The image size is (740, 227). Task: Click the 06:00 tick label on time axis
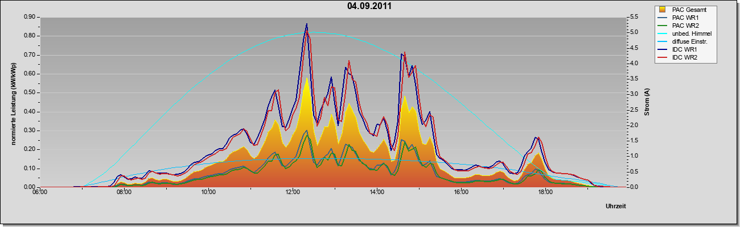(40, 192)
